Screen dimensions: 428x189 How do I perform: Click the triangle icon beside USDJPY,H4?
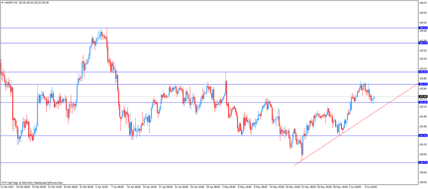(x=2, y=3)
